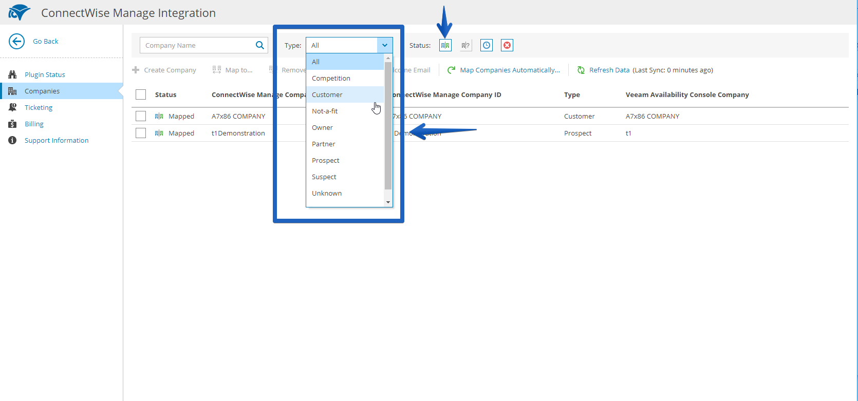858x401 pixels.
Task: Click the A7x86 COMPANY name cell
Action: click(238, 116)
